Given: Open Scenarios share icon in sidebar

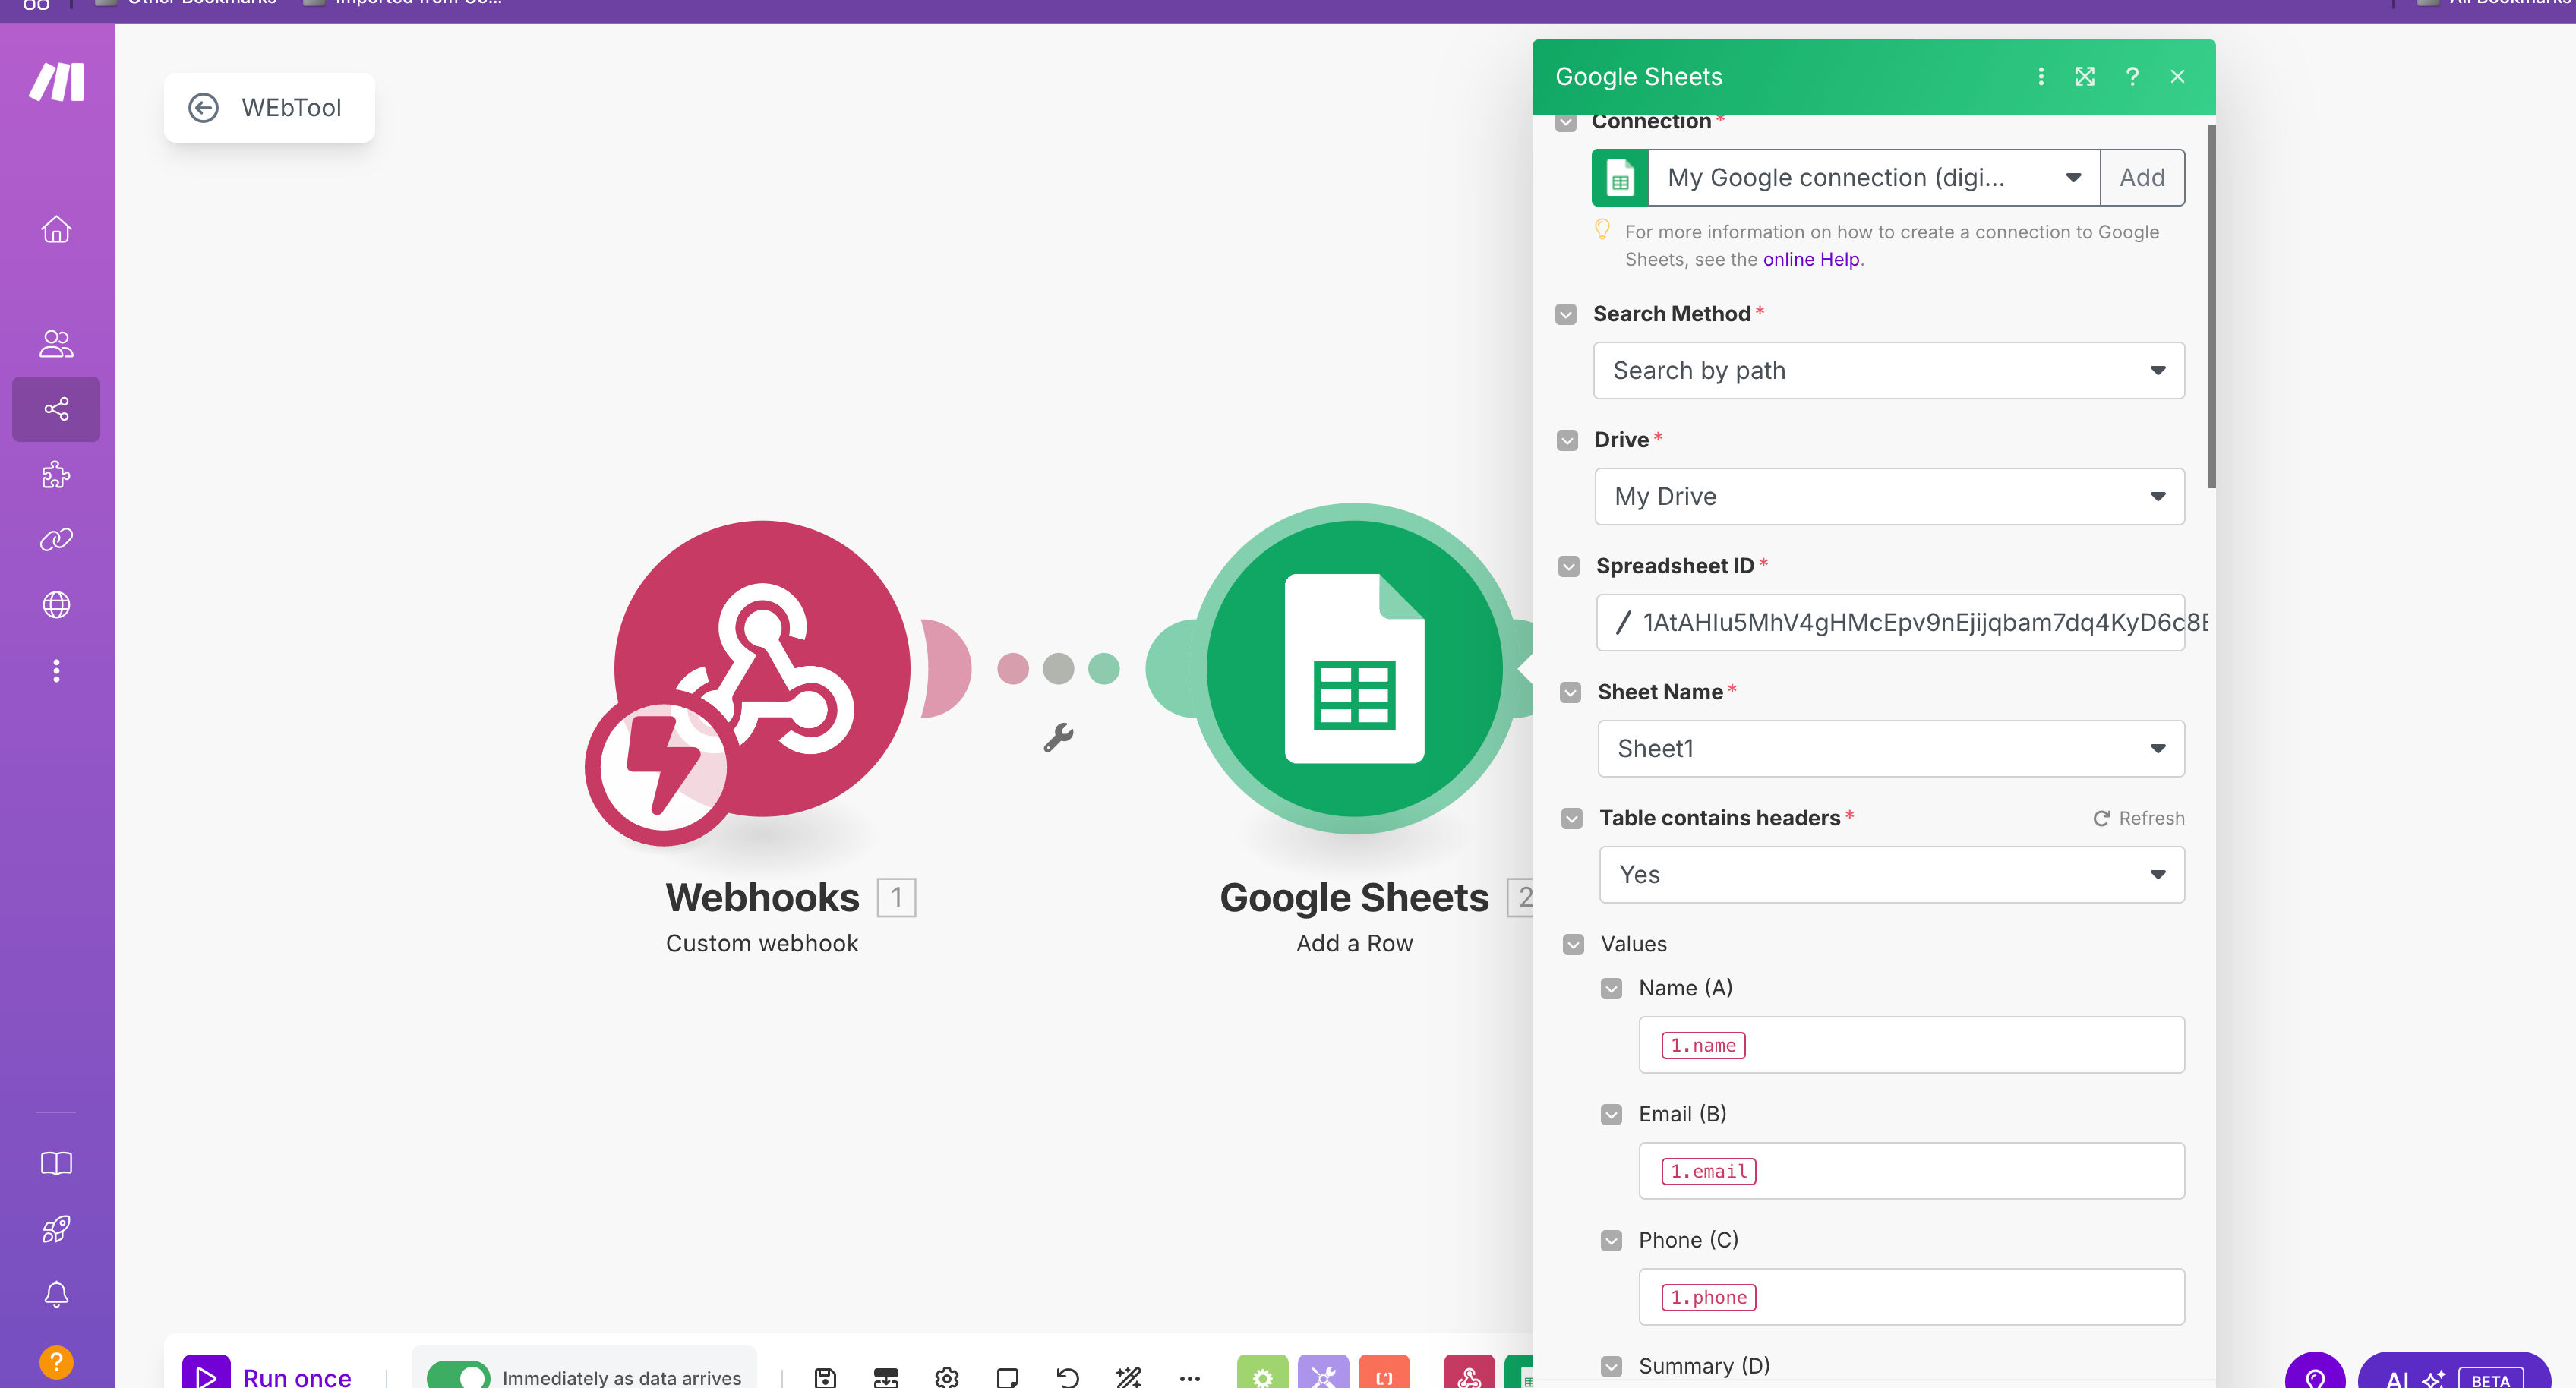Looking at the screenshot, I should [56, 409].
